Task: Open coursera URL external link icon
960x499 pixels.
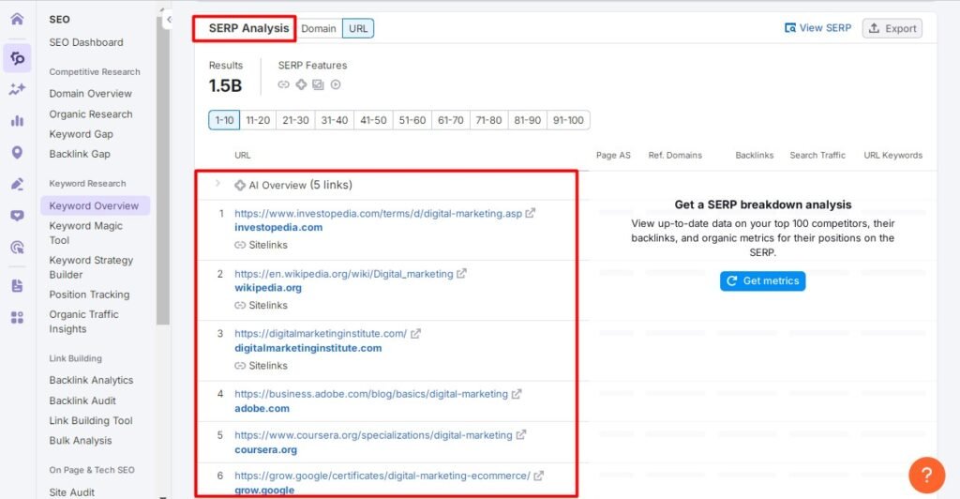Action: tap(521, 434)
